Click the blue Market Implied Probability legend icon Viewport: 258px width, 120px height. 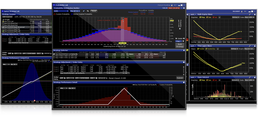72,14
